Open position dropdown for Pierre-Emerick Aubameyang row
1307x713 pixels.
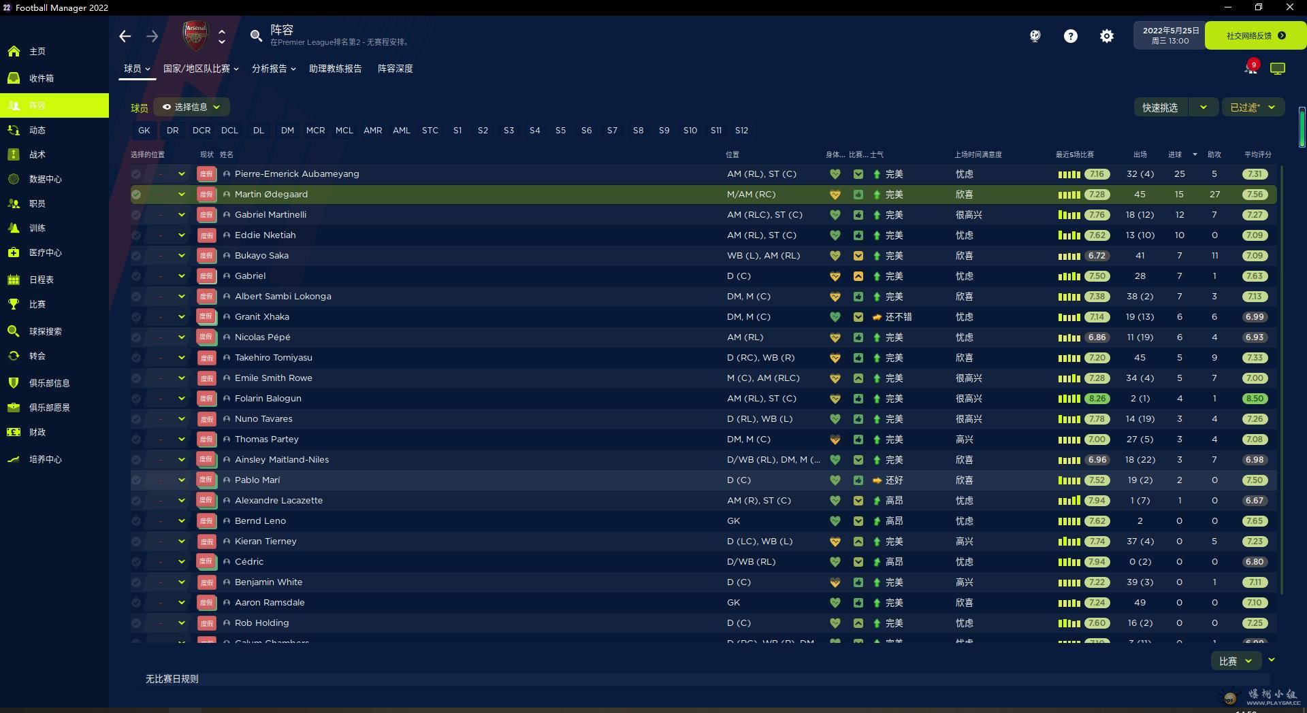(x=182, y=174)
